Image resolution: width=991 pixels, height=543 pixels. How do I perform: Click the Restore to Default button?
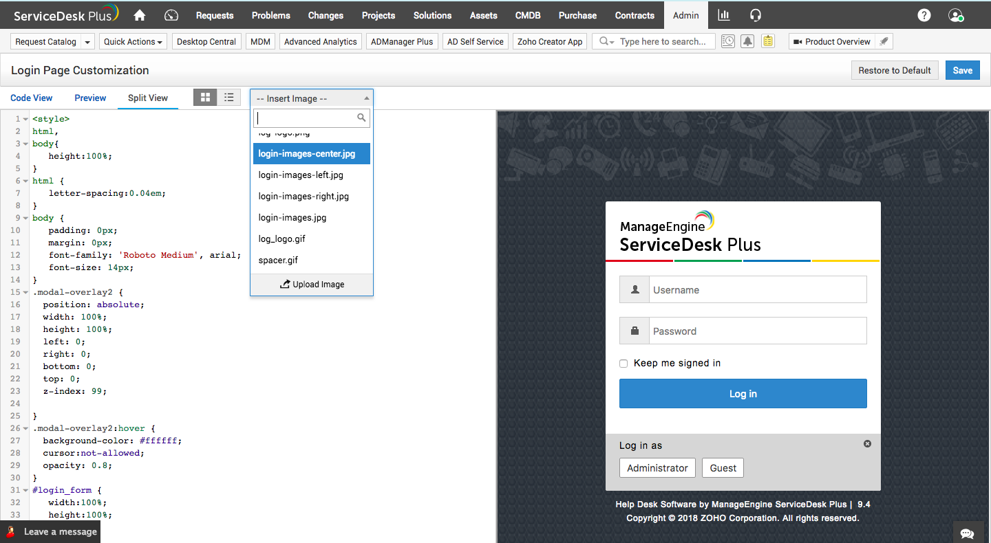(895, 70)
